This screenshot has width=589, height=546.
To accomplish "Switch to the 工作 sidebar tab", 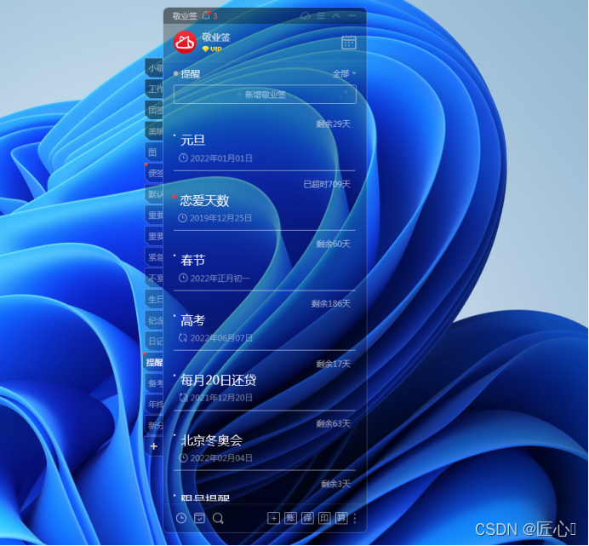I will coord(155,89).
